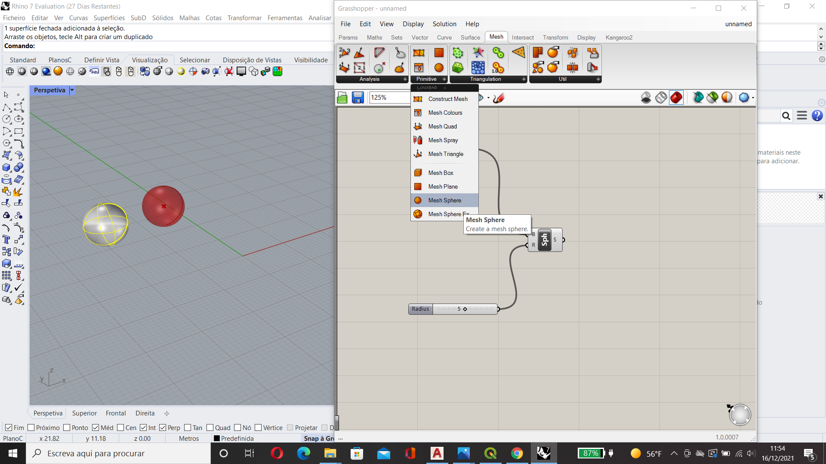This screenshot has height=464, width=826.
Task: Expand the Perspetiva viewport dropdown arrow
Action: 72,90
